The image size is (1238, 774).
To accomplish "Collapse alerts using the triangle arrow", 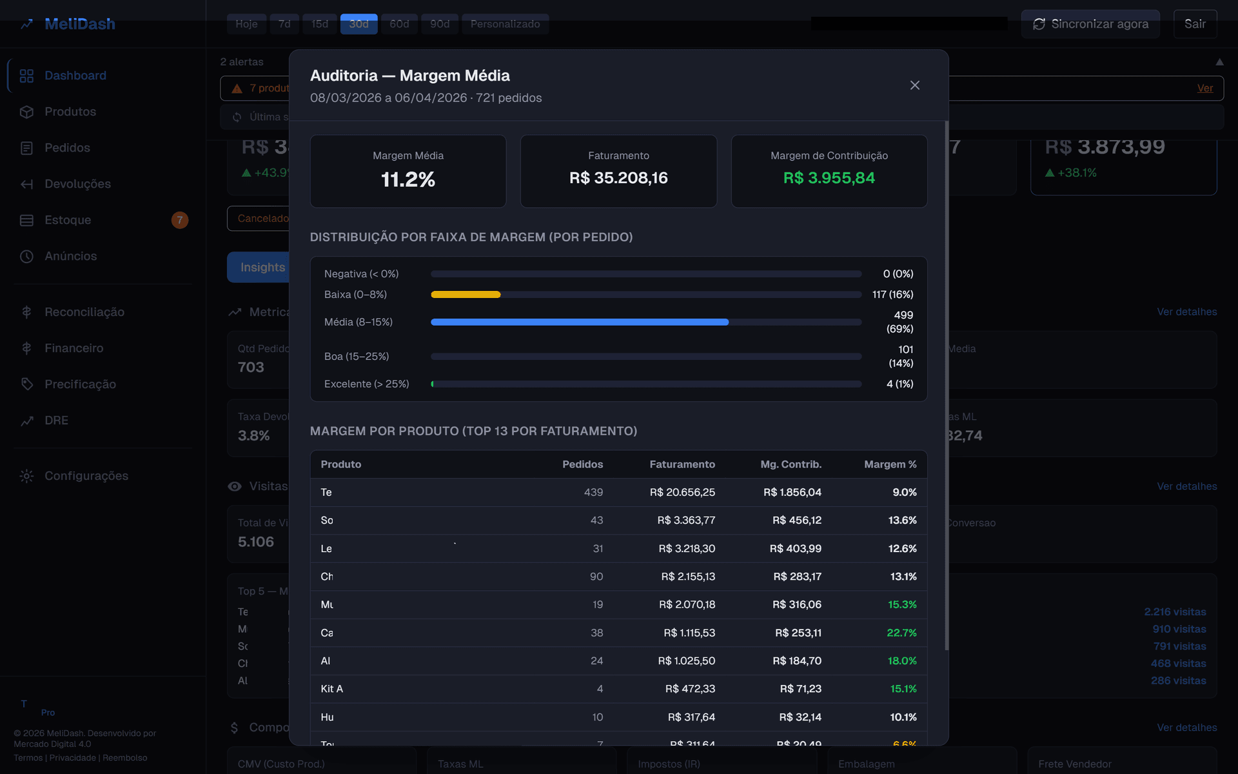I will pyautogui.click(x=1221, y=62).
